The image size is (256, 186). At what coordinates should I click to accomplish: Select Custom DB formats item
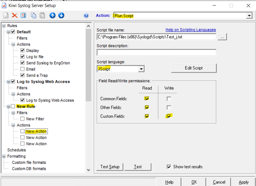[x=29, y=168]
